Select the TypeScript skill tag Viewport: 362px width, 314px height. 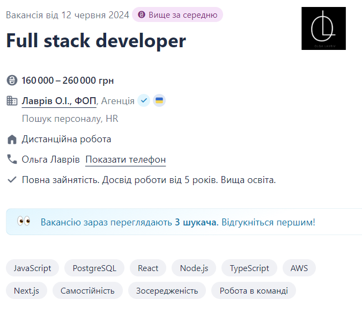pos(249,268)
